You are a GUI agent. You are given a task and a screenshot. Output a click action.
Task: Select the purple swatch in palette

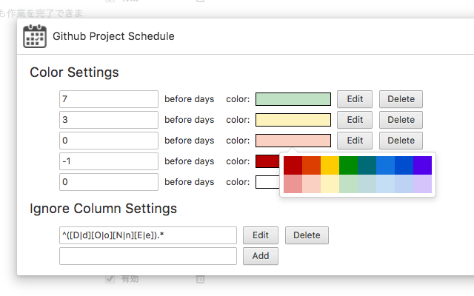click(x=422, y=165)
